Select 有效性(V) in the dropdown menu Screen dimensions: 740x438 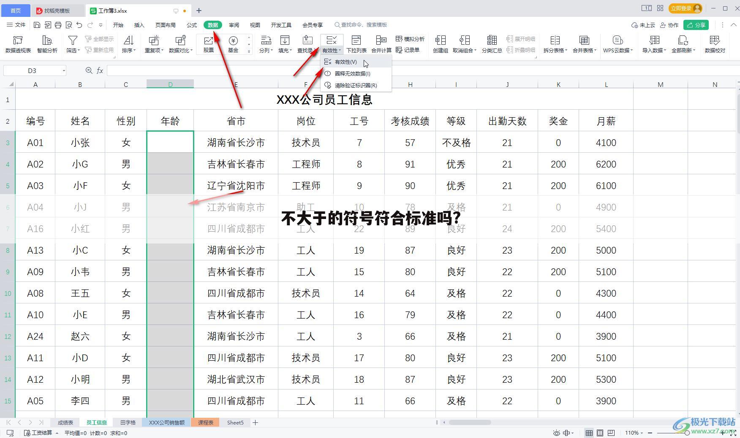(x=356, y=62)
